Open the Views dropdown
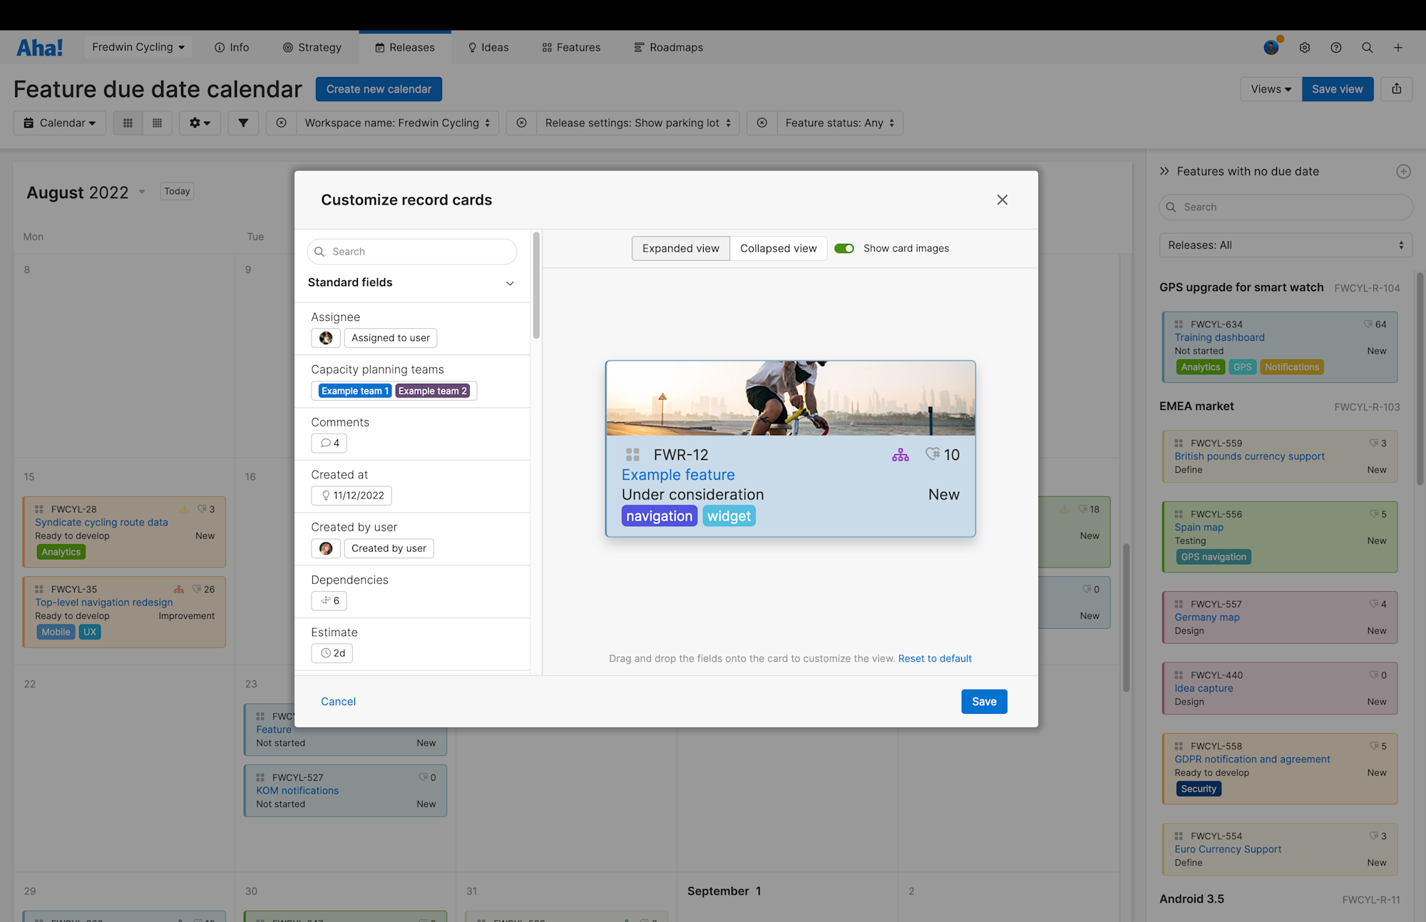The width and height of the screenshot is (1426, 922). click(x=1271, y=89)
